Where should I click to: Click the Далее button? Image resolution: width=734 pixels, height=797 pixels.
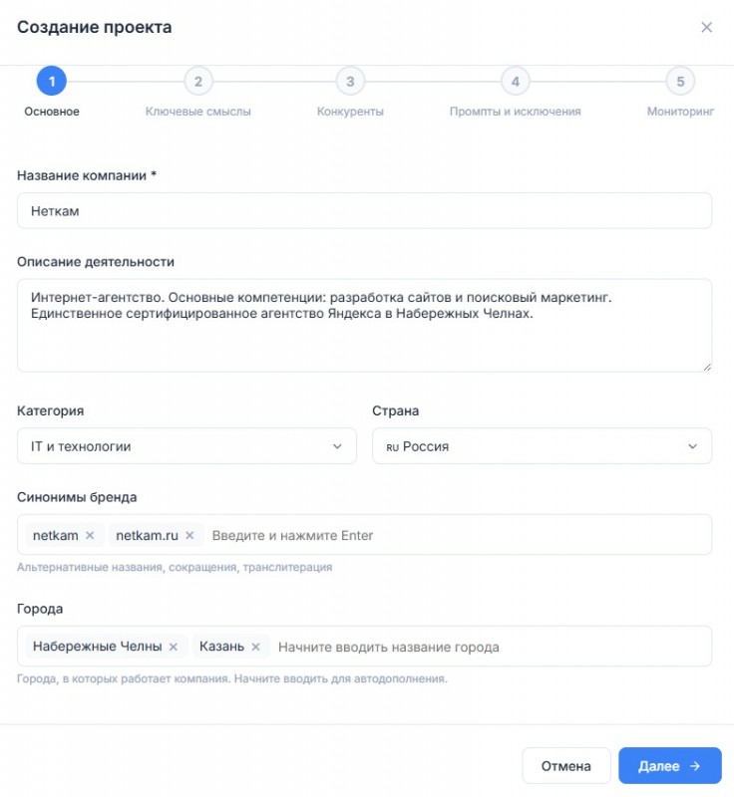pos(669,766)
